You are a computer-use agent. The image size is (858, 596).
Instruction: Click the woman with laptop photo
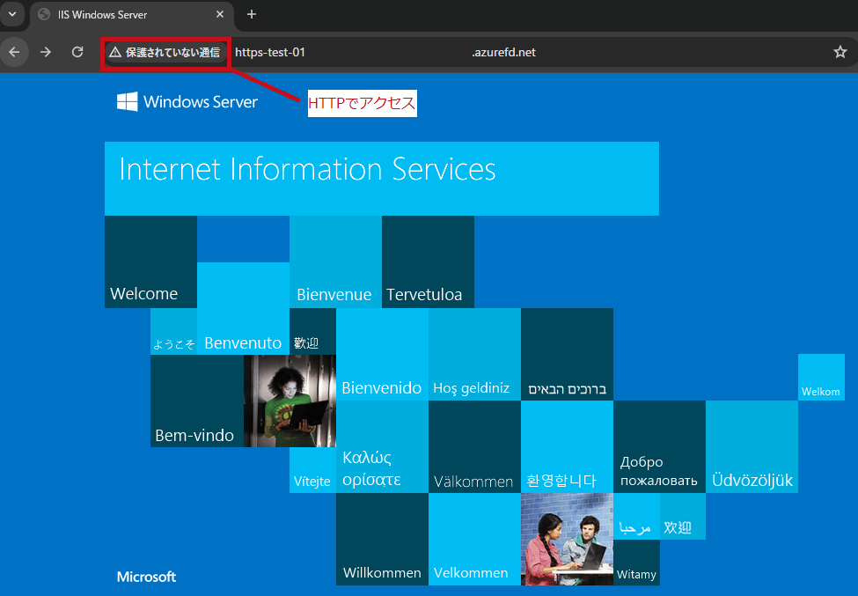tap(290, 401)
